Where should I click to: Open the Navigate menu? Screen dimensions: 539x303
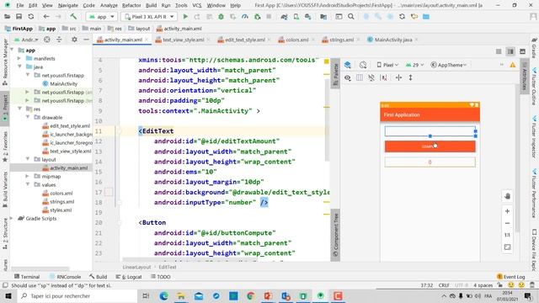pos(67,6)
